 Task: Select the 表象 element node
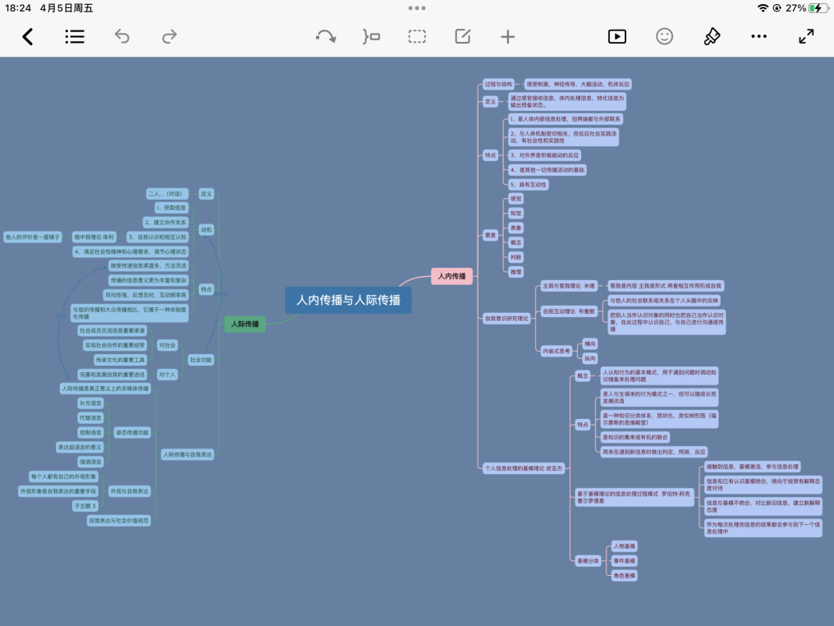(516, 228)
